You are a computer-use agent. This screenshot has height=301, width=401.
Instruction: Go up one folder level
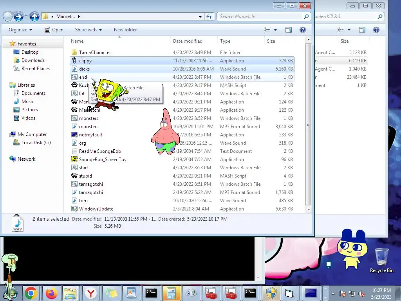coord(34,16)
